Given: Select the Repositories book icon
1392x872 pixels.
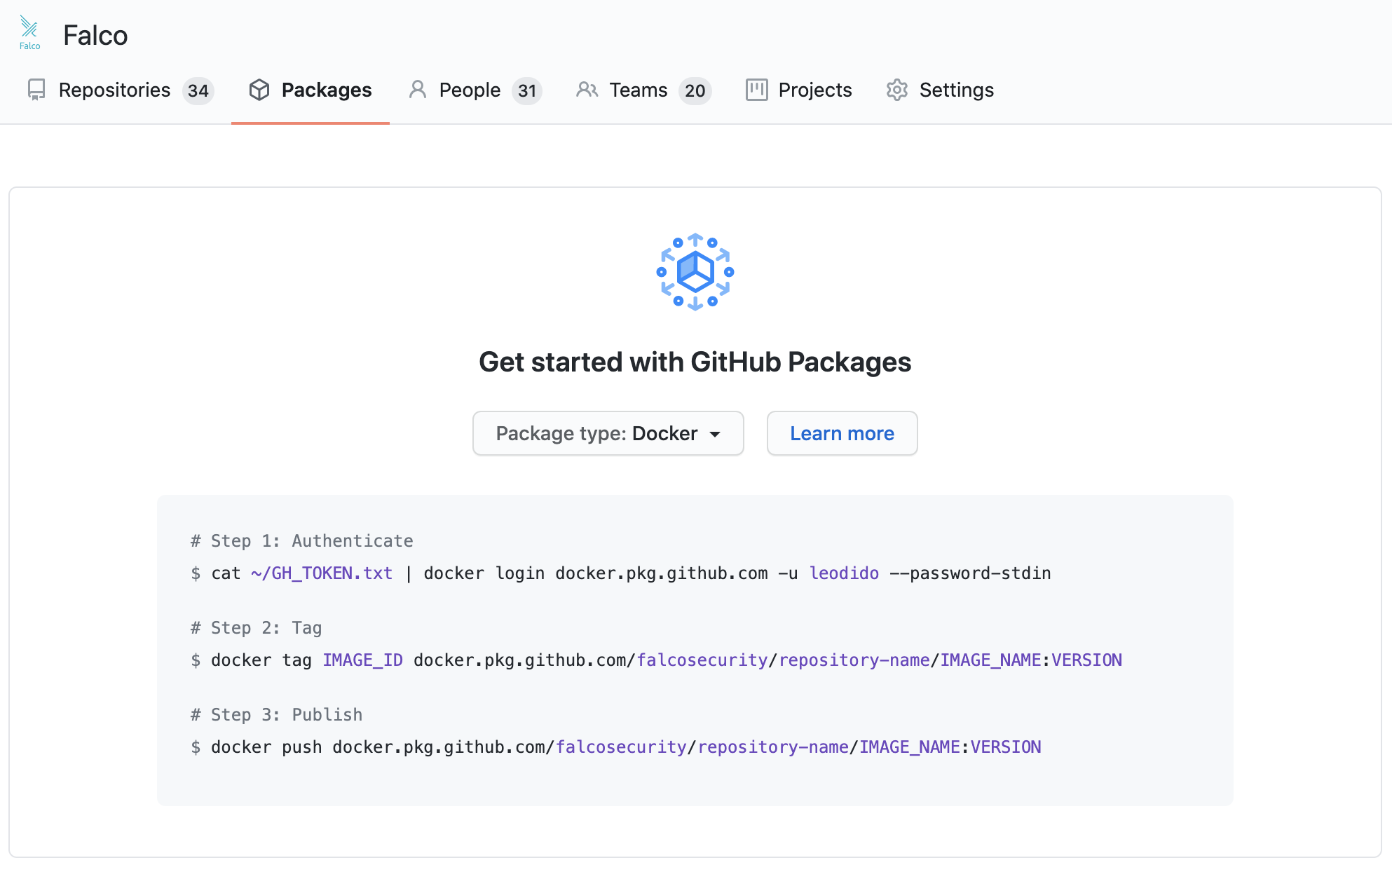Looking at the screenshot, I should [37, 90].
